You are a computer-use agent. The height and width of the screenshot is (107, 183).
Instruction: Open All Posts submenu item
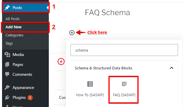[x=13, y=19]
